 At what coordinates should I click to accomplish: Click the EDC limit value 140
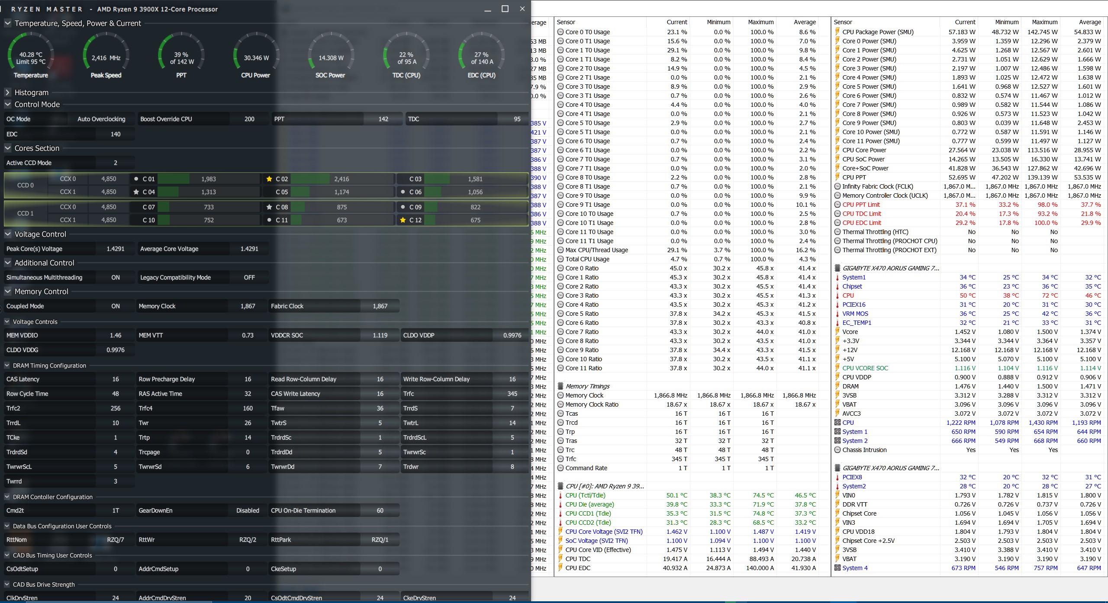tap(116, 134)
